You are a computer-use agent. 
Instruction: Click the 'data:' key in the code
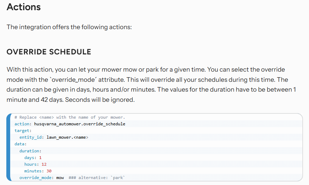20,144
